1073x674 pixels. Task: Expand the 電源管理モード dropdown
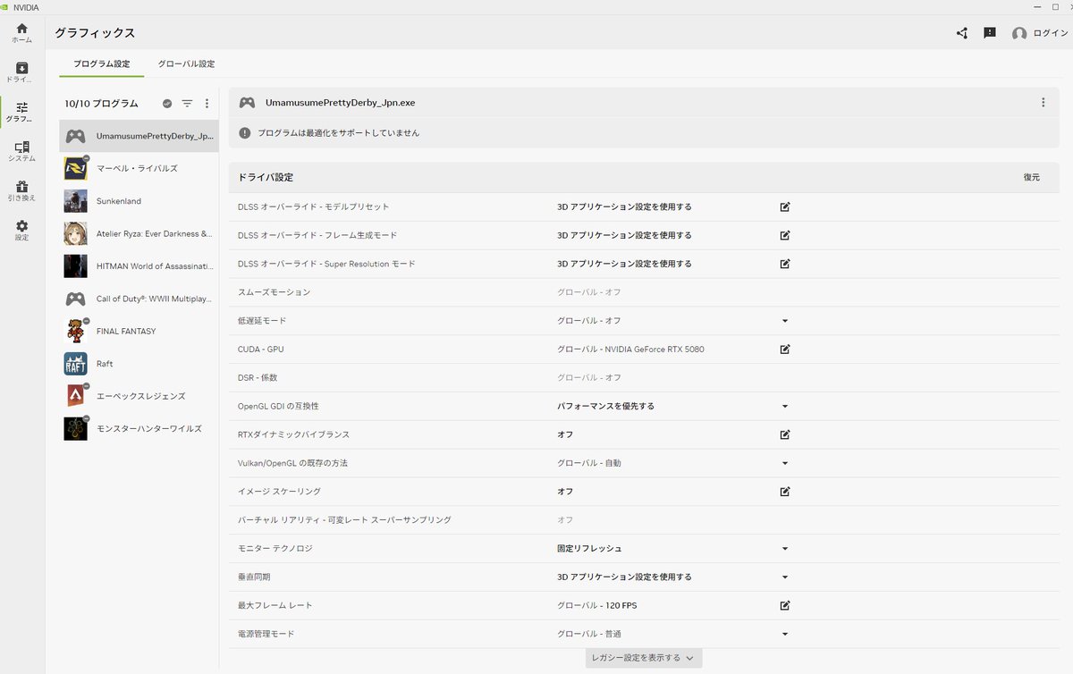[x=785, y=634]
